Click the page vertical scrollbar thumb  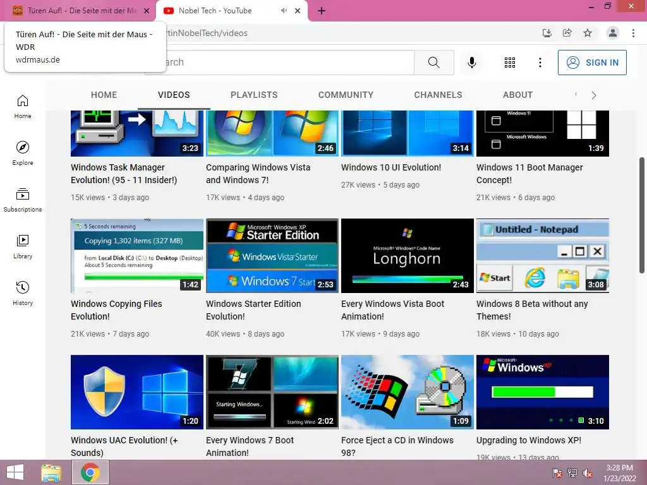point(642,215)
